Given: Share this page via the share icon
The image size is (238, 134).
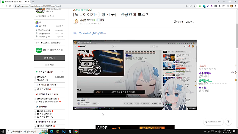Looking at the screenshot, I should tap(191, 6).
